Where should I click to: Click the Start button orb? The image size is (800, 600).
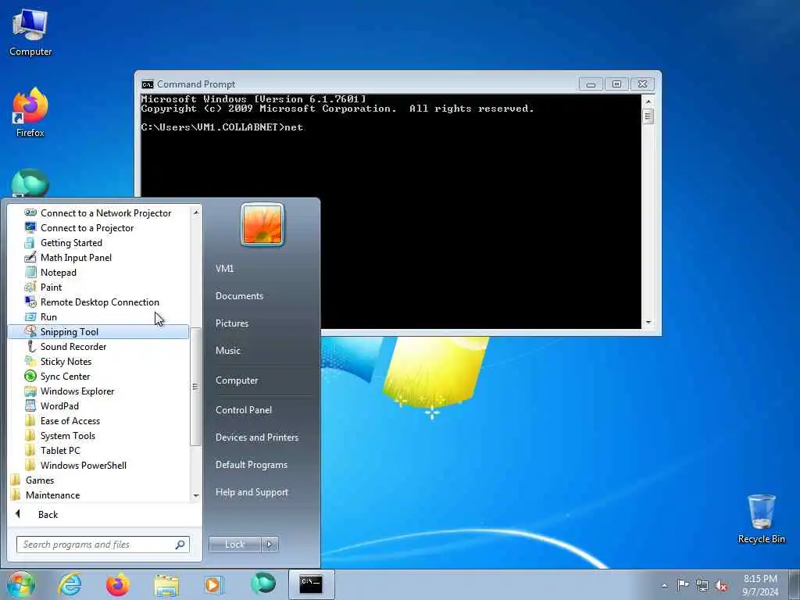[x=20, y=584]
